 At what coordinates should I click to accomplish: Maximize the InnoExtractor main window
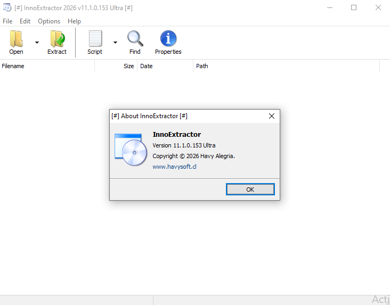pos(354,7)
